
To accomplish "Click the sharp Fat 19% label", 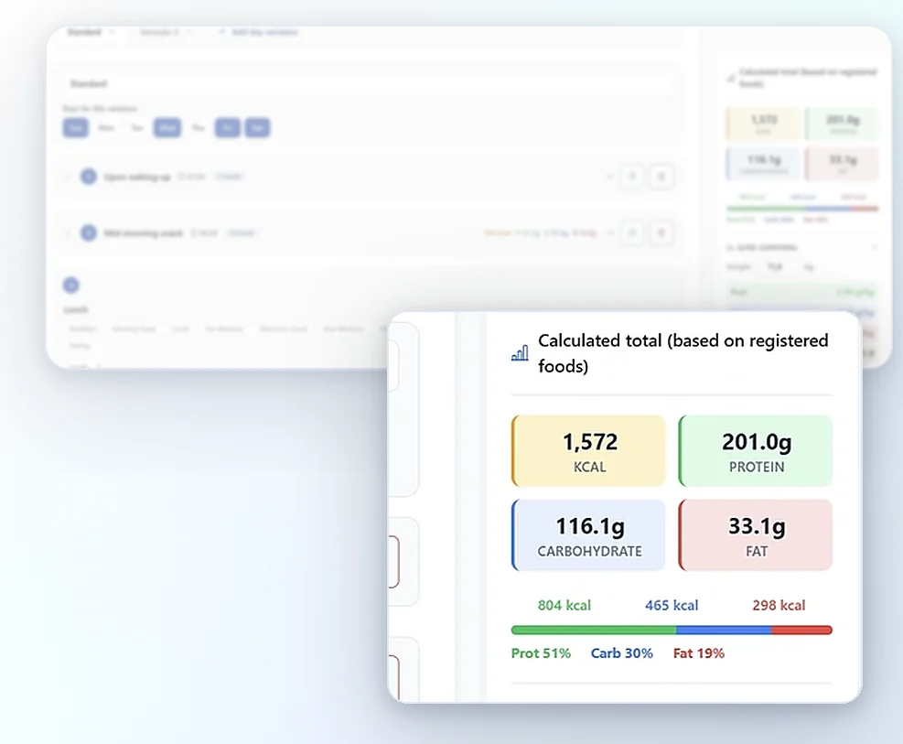I will (x=699, y=653).
